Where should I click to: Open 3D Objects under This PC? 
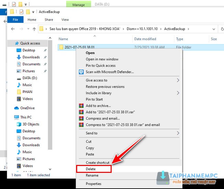[x=31, y=124]
